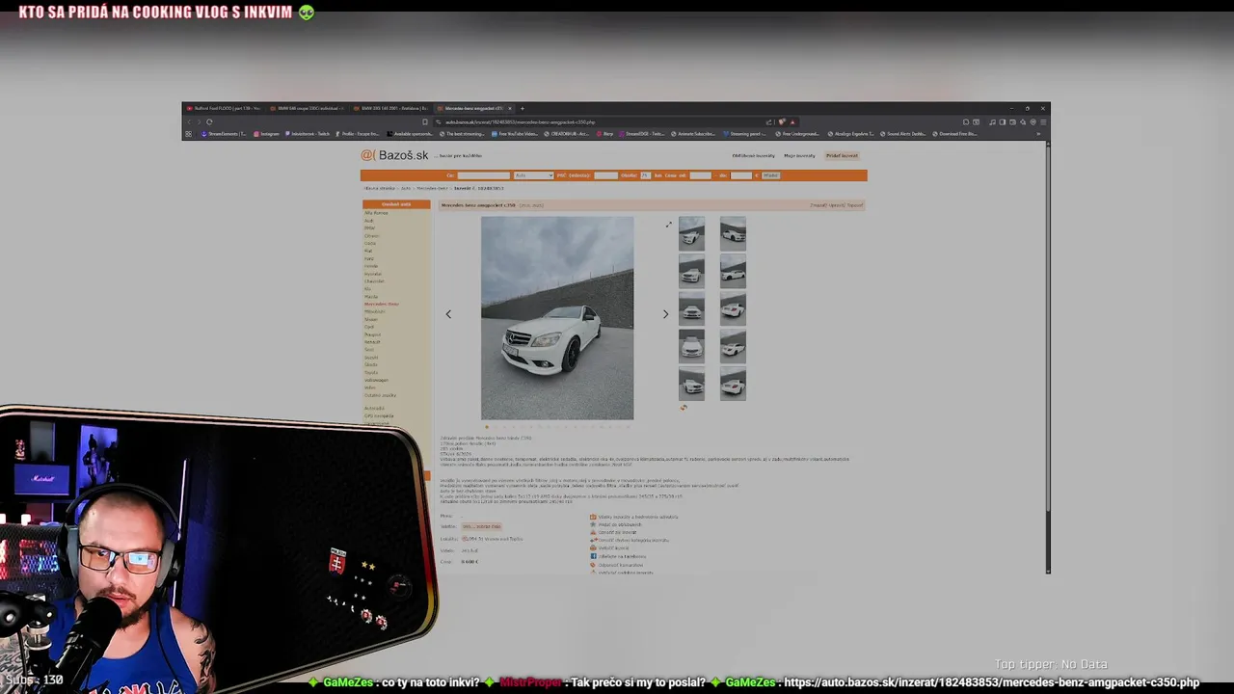Viewport: 1234px width, 694px height.
Task: Show the previous car photo with left arrow
Action: click(x=448, y=314)
